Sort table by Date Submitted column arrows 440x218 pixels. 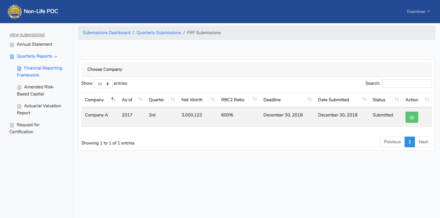click(364, 99)
